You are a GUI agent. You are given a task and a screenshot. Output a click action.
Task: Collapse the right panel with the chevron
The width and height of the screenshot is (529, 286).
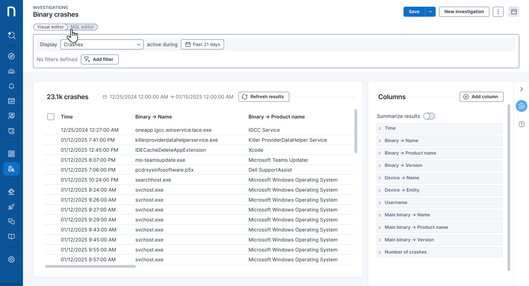point(521,89)
